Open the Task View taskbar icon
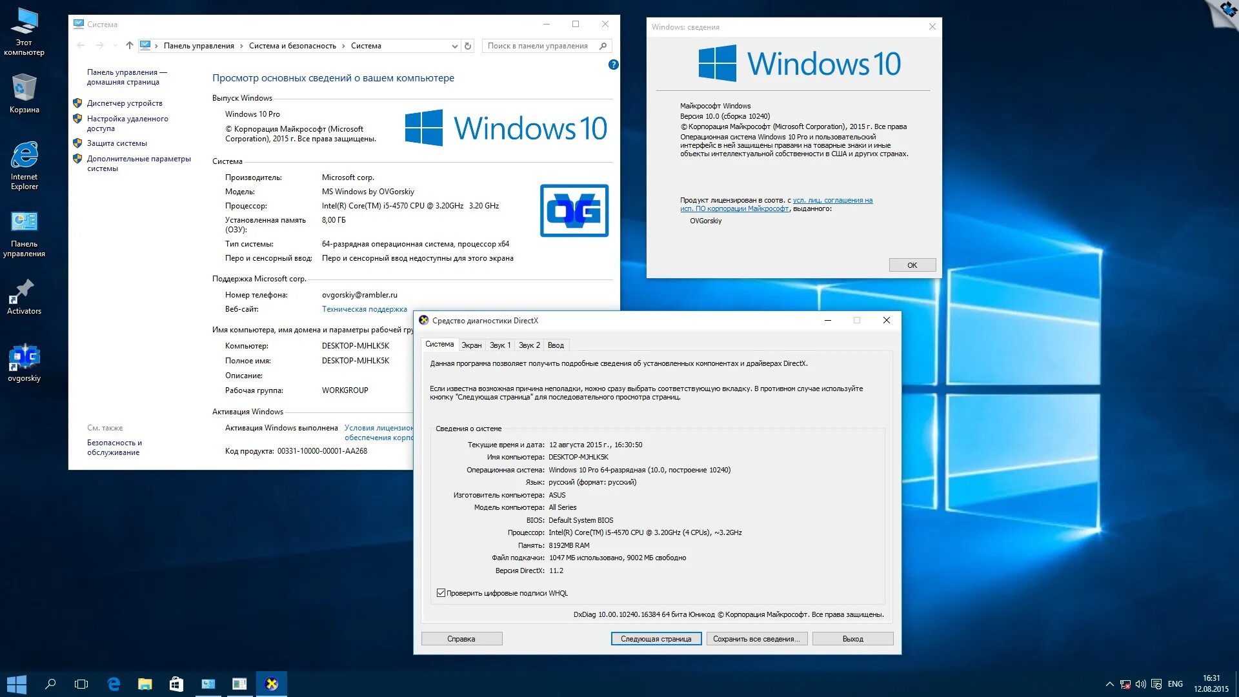This screenshot has width=1239, height=697. (x=81, y=684)
